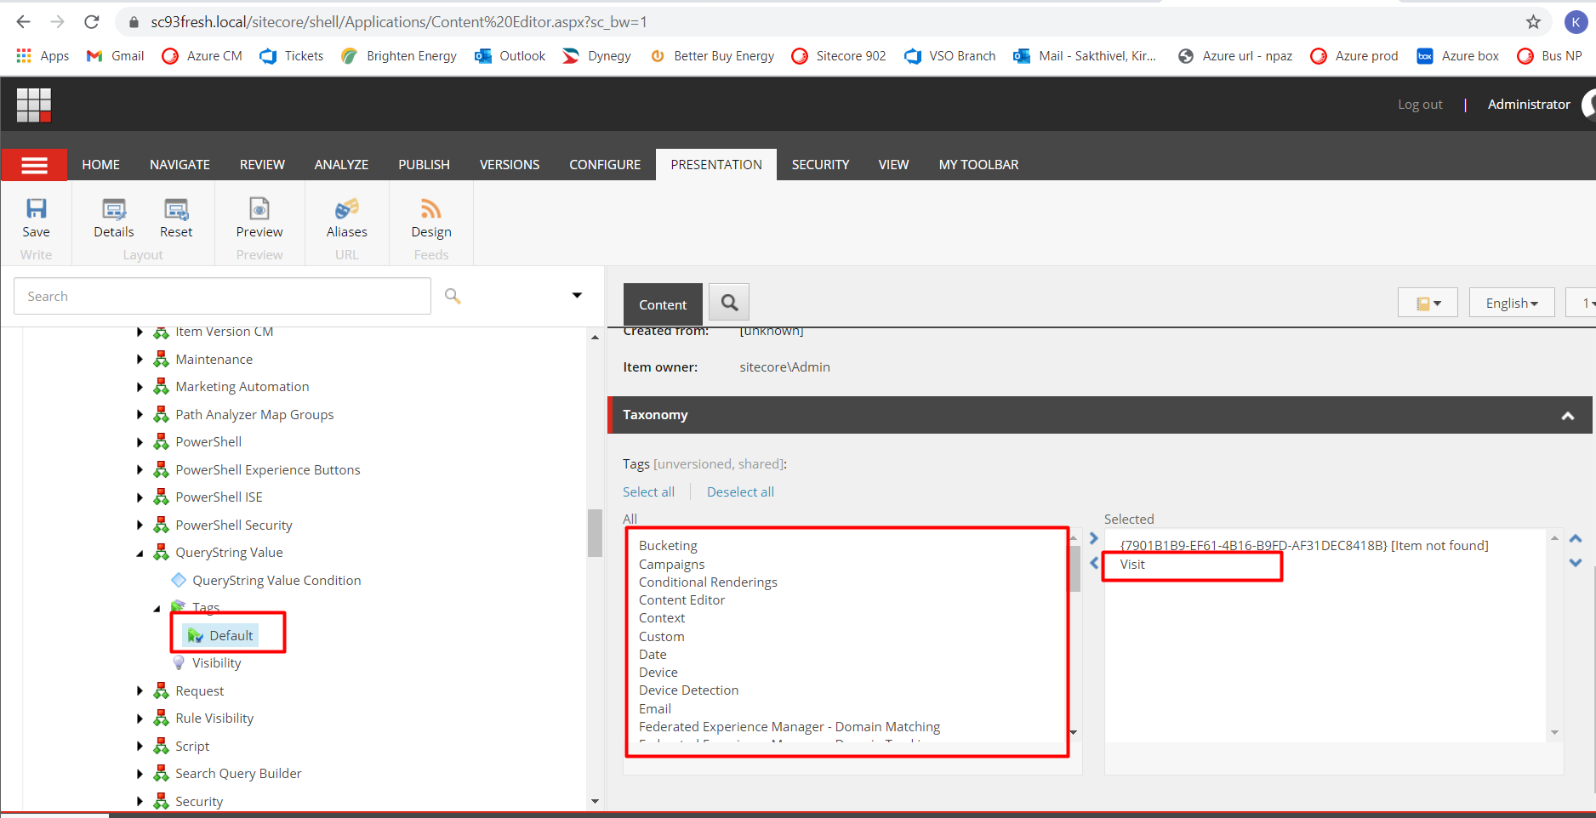The width and height of the screenshot is (1596, 818).
Task: Open the CONFIGURE ribbon tab
Action: point(605,165)
